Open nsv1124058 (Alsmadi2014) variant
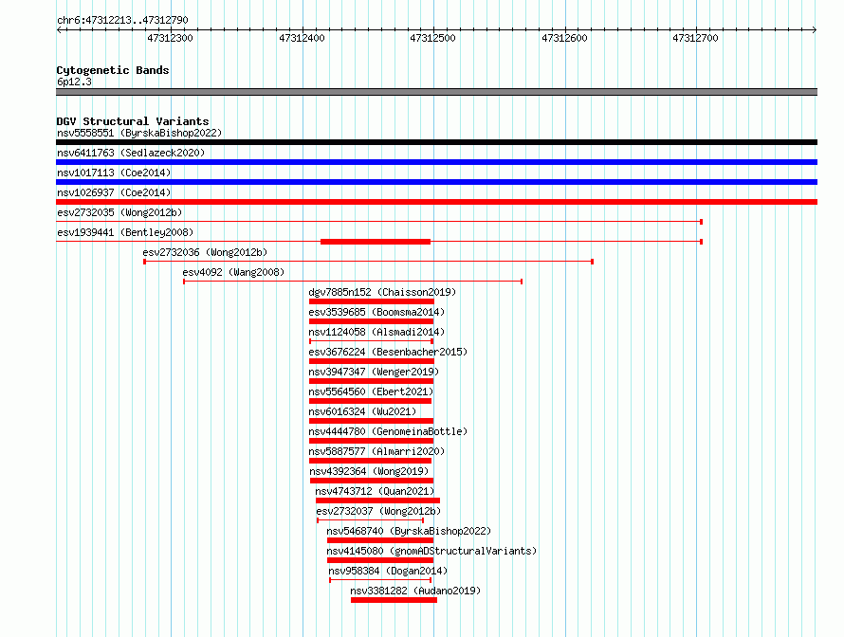 pos(376,332)
